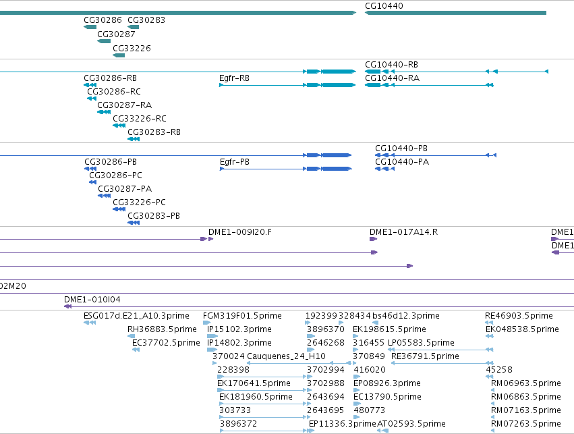
Task: Click the 303733 feature label
Action: [235, 410]
